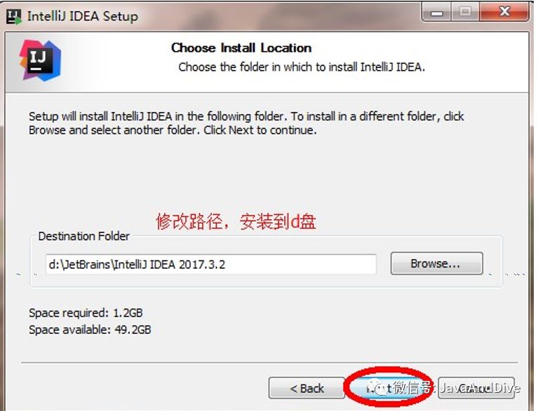The width and height of the screenshot is (538, 411).
Task: Click the 'Setup will install IntelliJ IDEA' paragraph
Action: pyautogui.click(x=246, y=123)
